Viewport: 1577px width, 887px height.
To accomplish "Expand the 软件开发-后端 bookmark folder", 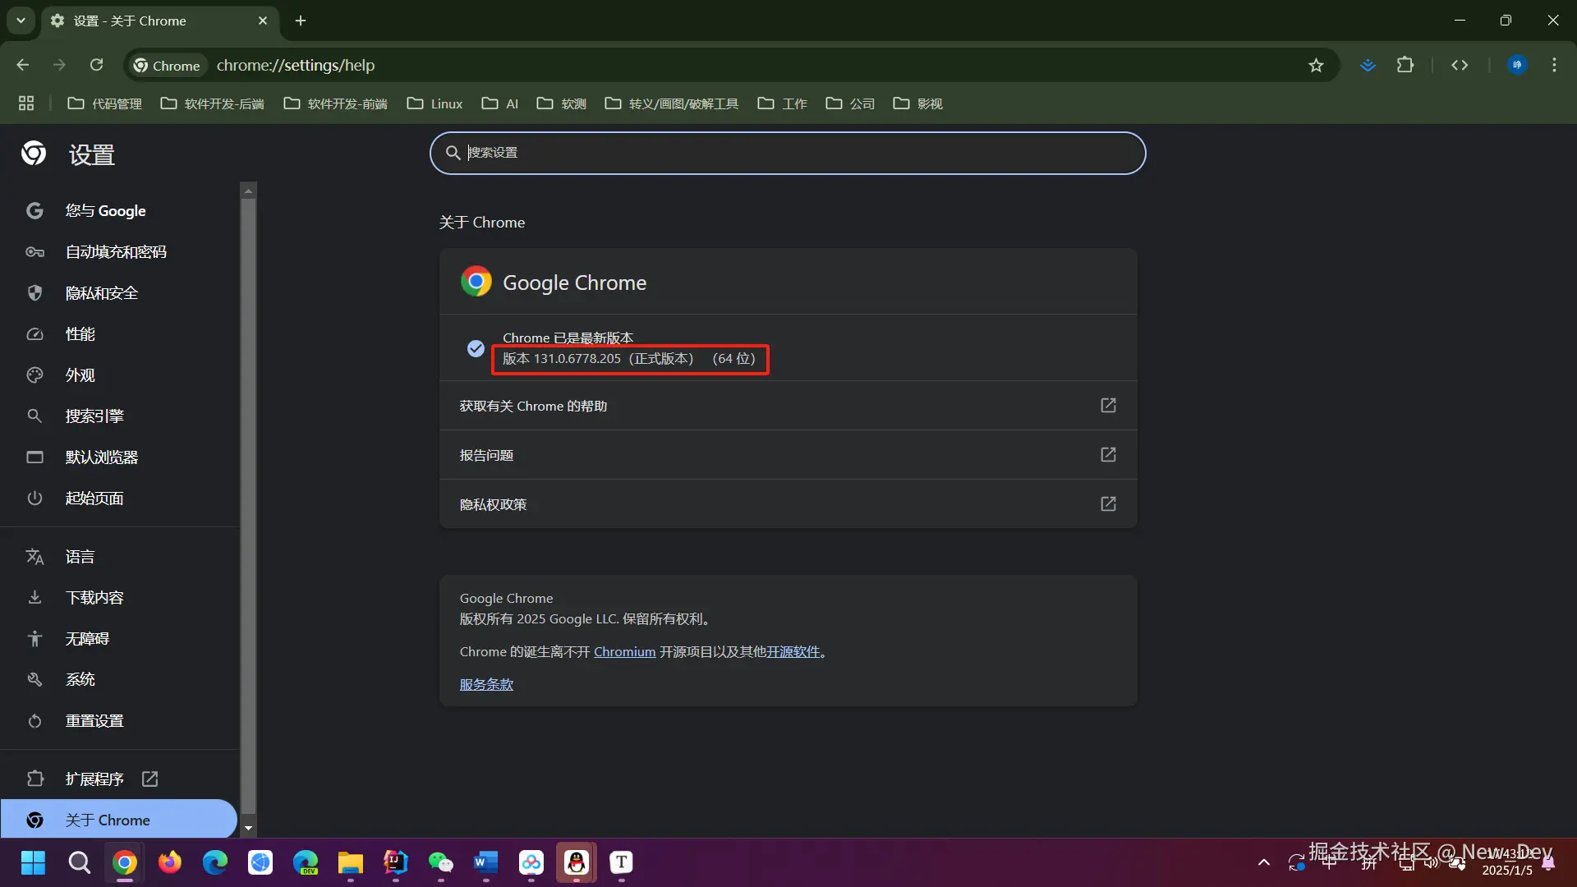I will (x=213, y=103).
